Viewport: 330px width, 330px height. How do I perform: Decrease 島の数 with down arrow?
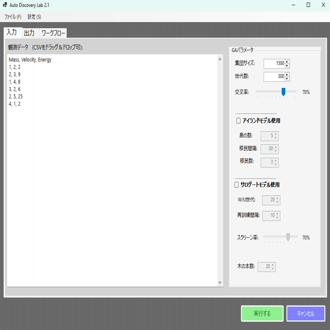click(x=276, y=138)
